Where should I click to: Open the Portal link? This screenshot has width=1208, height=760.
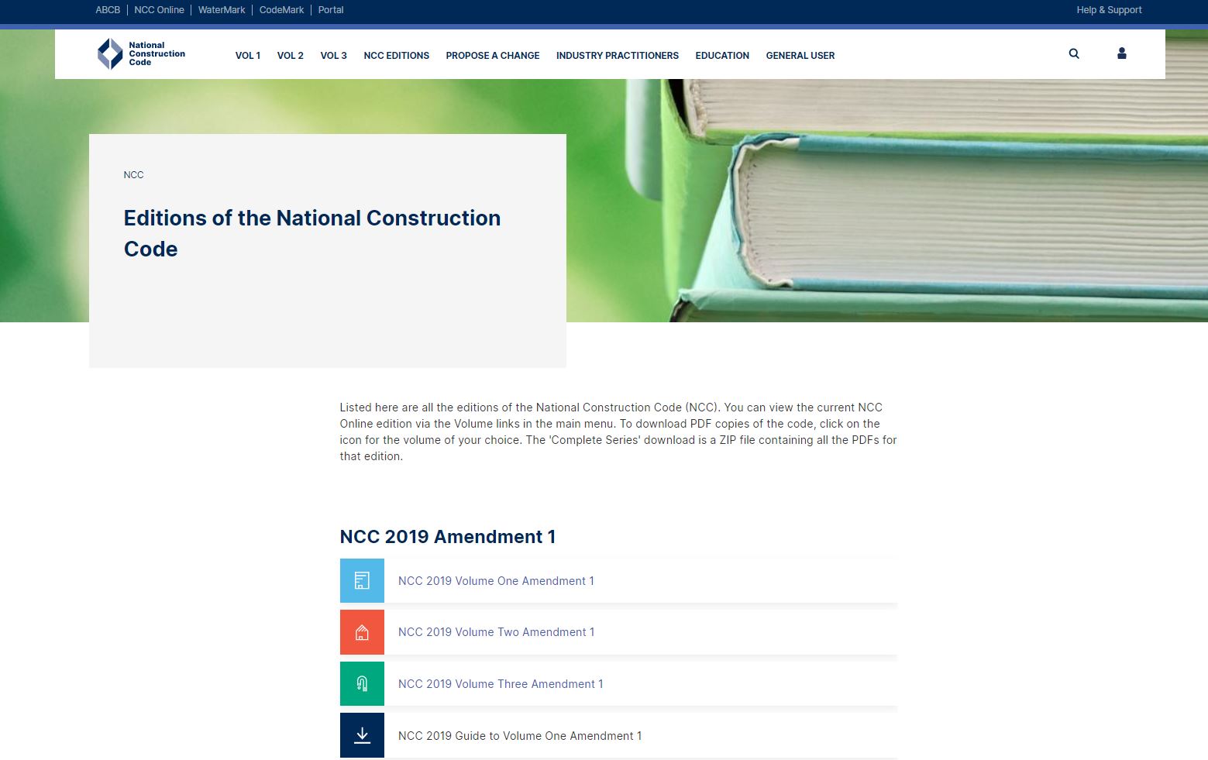pos(331,9)
